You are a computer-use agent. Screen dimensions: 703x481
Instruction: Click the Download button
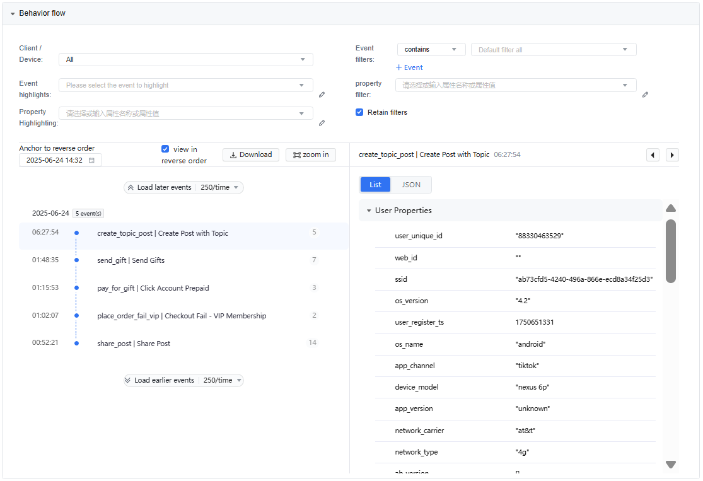(251, 154)
